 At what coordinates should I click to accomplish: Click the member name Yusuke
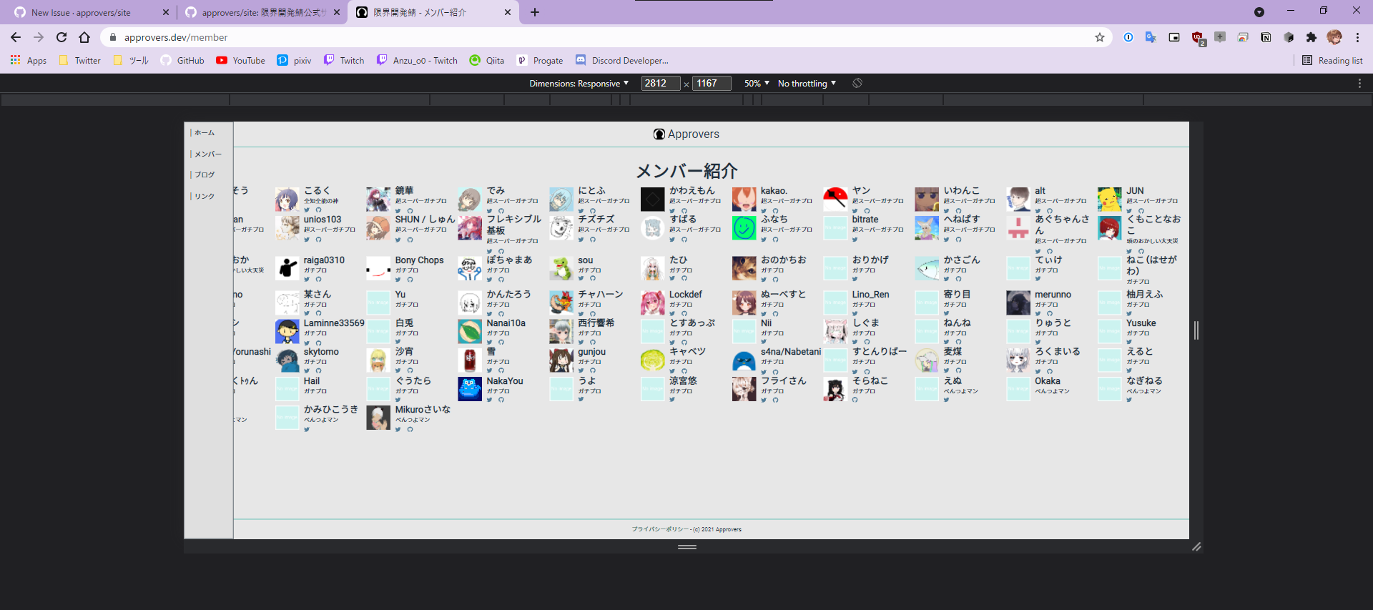[1141, 323]
